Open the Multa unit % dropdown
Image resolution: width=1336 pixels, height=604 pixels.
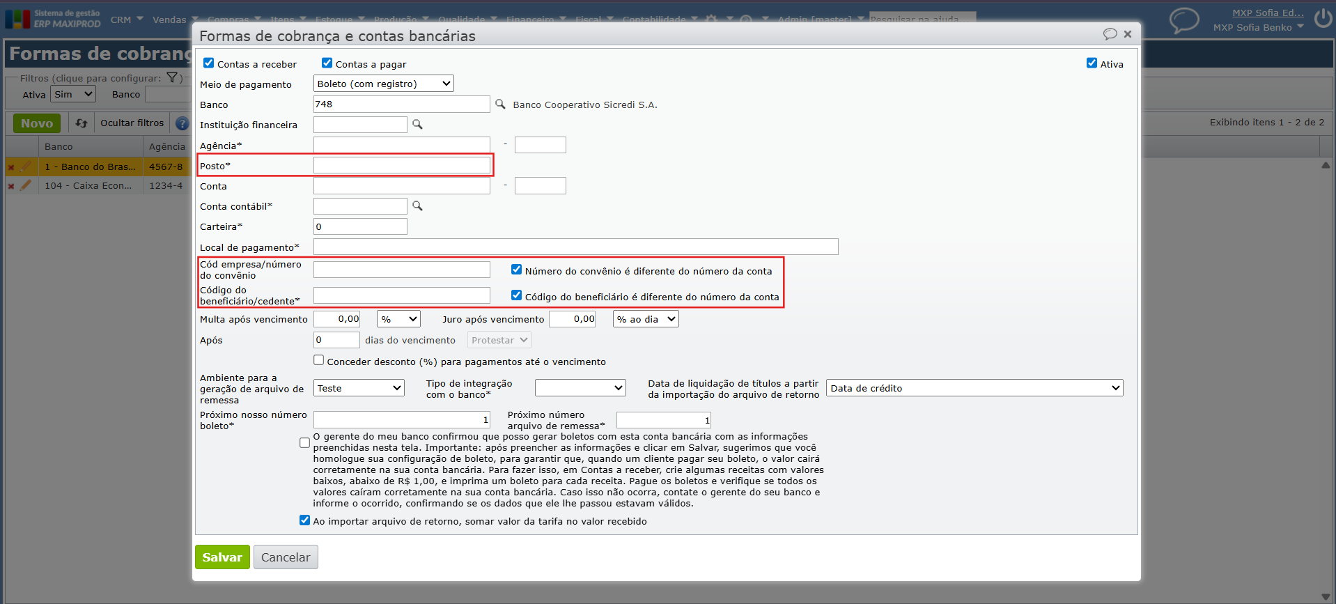pyautogui.click(x=399, y=319)
